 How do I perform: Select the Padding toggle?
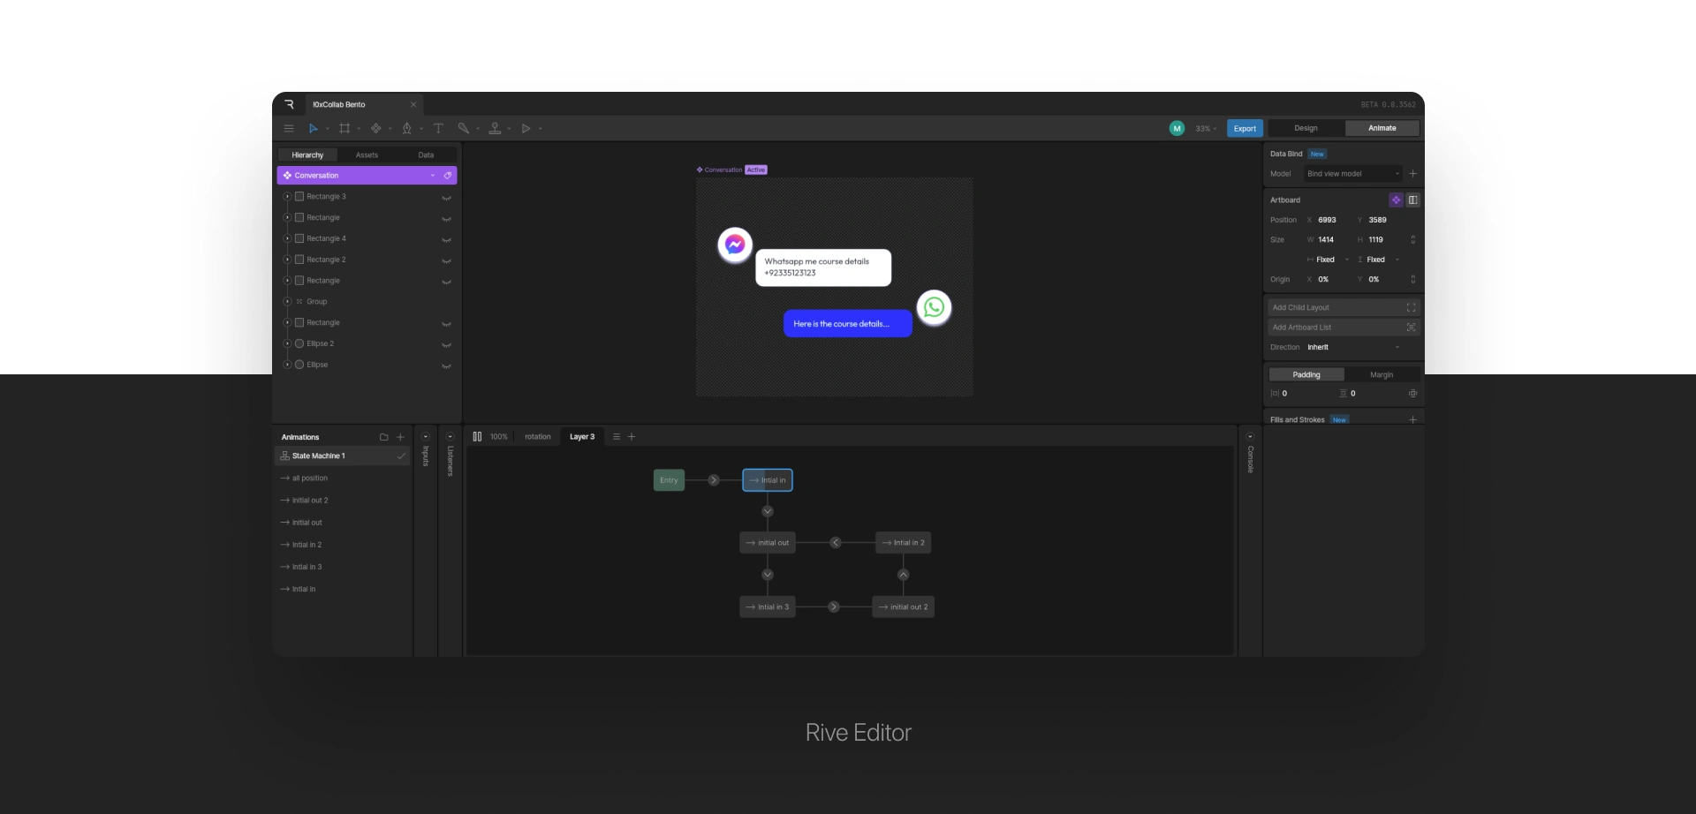point(1306,375)
